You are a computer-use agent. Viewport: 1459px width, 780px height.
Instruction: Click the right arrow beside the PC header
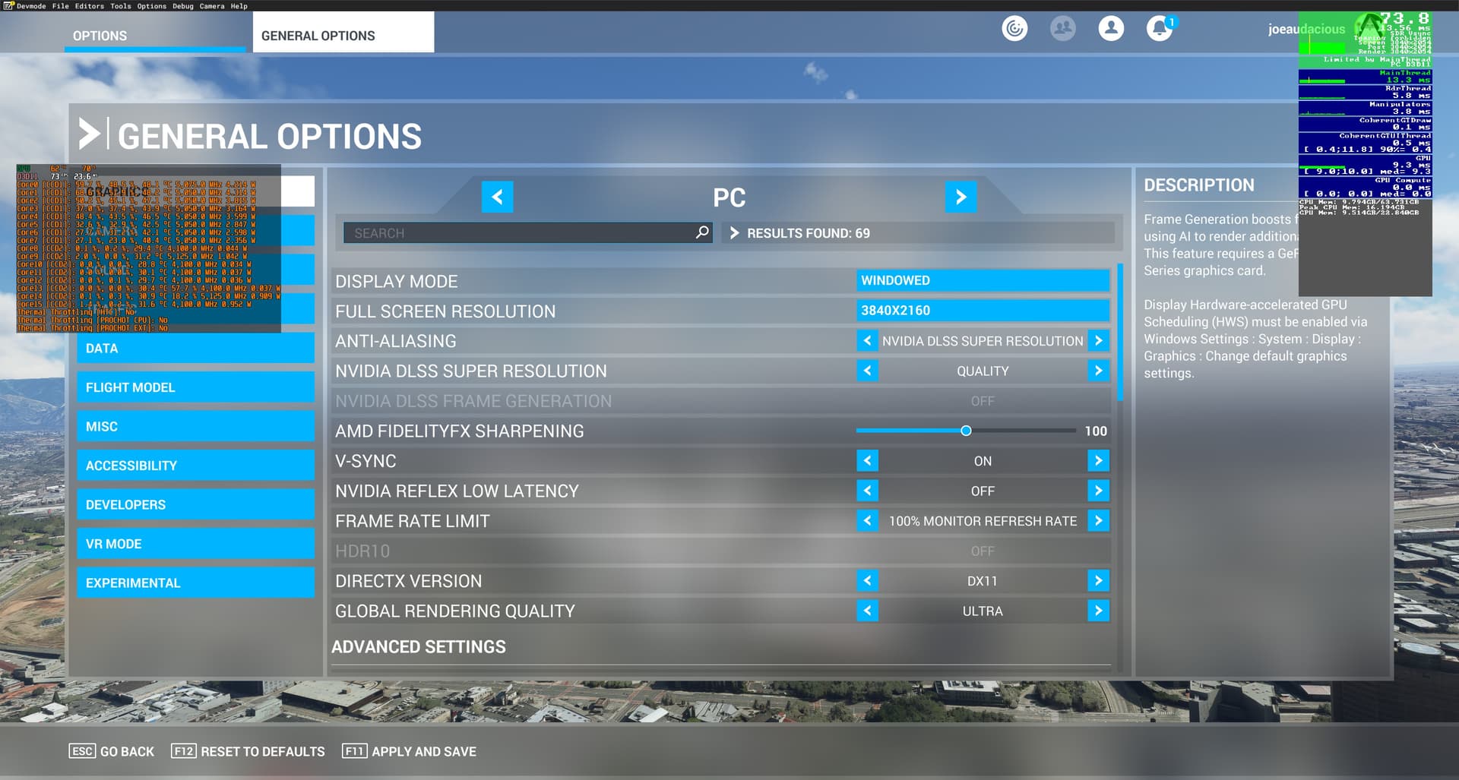point(961,197)
